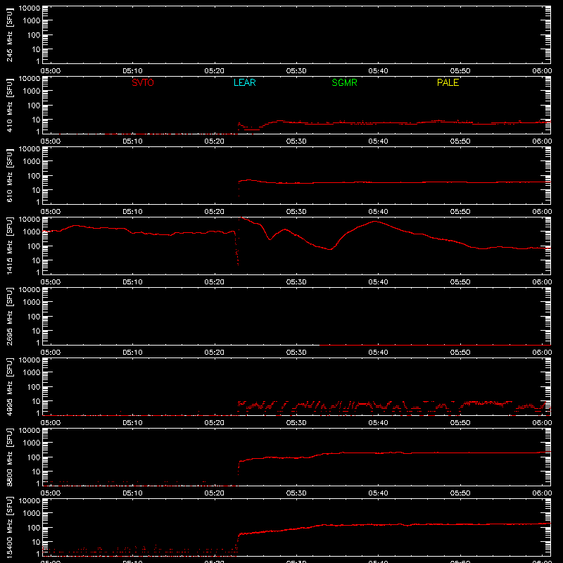Click the 10000 y-axis value of 2695 MHz panel

pos(30,290)
